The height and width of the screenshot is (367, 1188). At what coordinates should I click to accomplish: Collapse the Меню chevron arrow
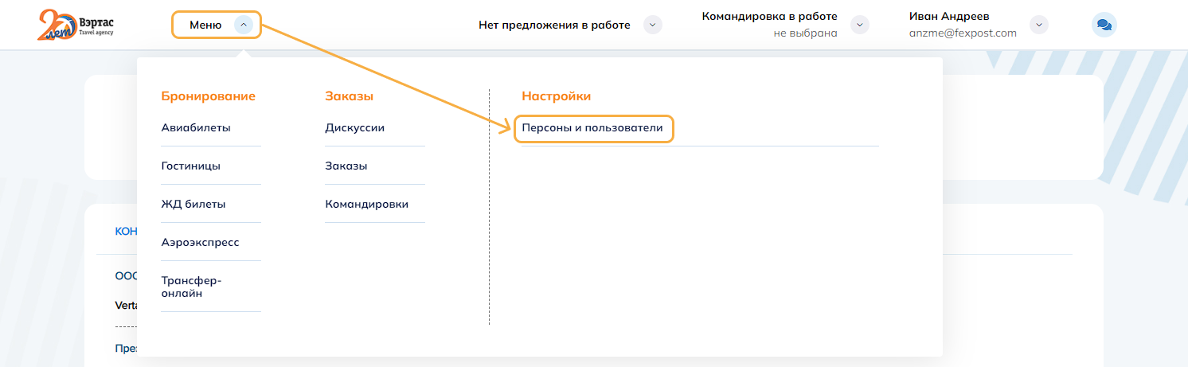(x=244, y=25)
